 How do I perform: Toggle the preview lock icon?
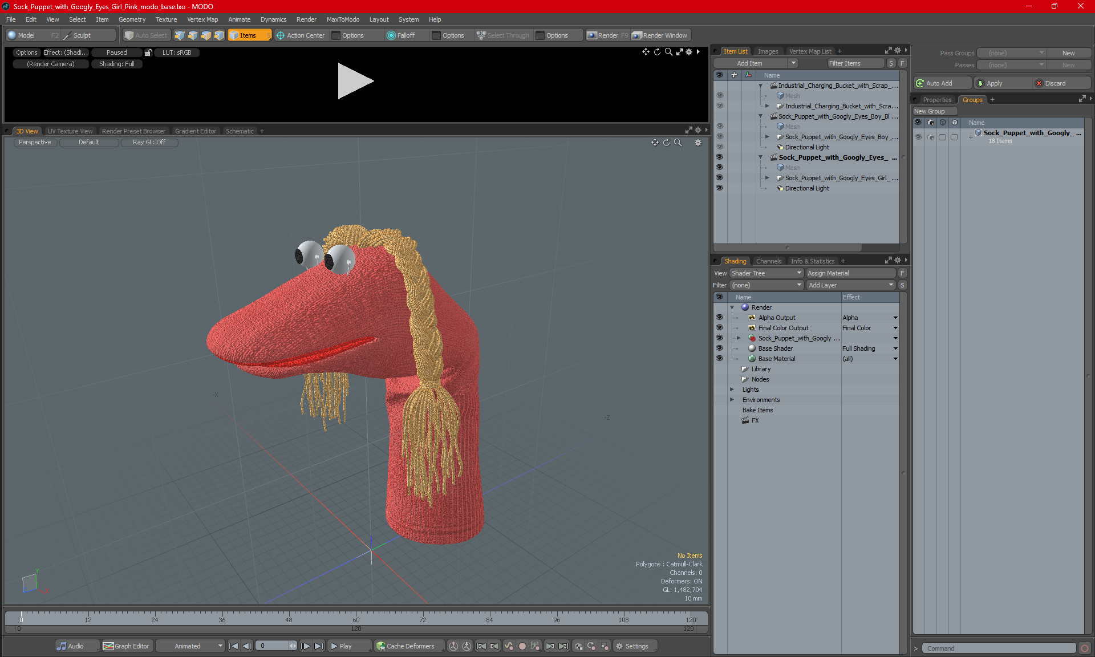[148, 52]
